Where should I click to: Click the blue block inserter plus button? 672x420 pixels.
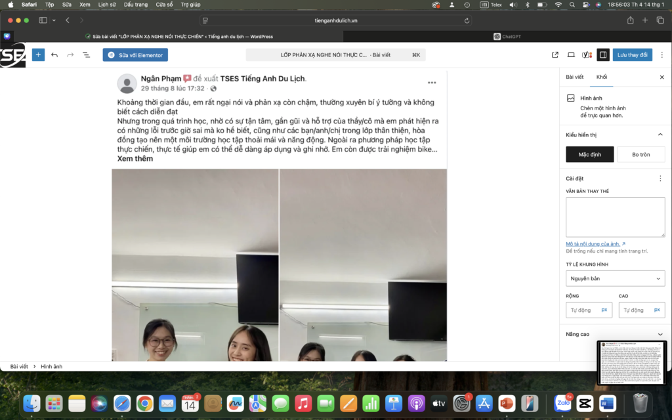(38, 55)
